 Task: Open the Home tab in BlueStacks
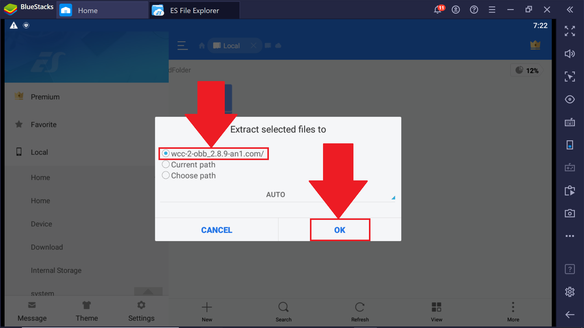click(102, 10)
